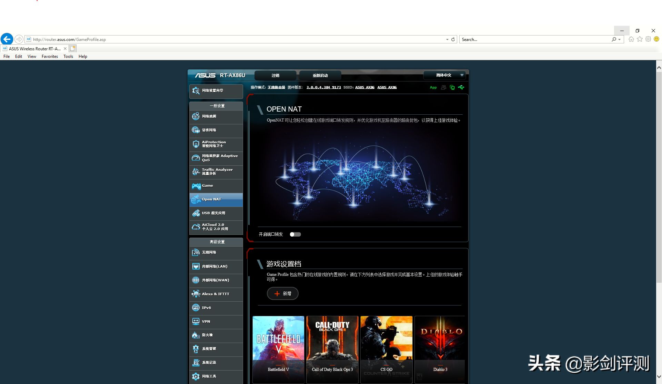Click the green App link
The image size is (662, 384).
coord(433,87)
